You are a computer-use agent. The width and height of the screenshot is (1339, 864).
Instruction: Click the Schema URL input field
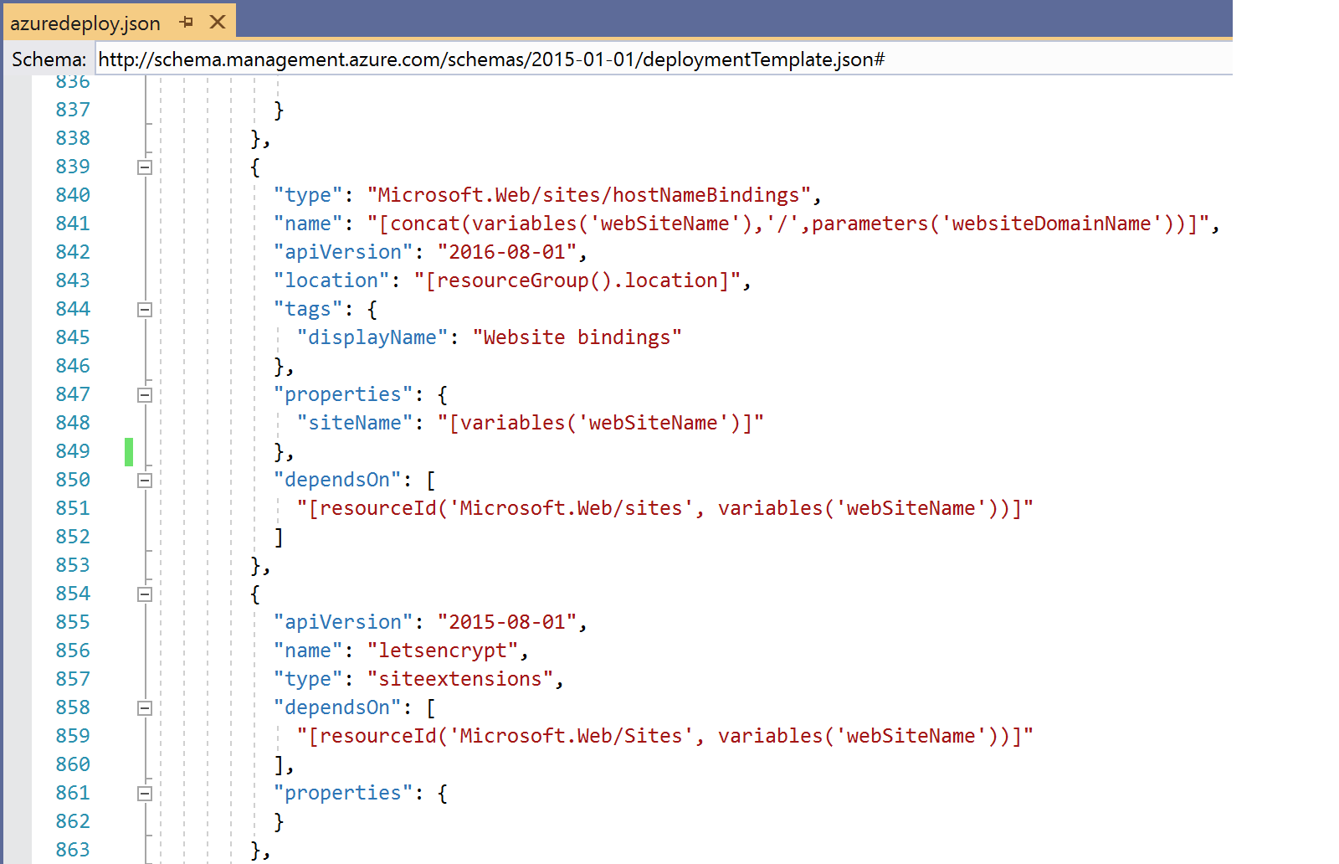tap(664, 59)
